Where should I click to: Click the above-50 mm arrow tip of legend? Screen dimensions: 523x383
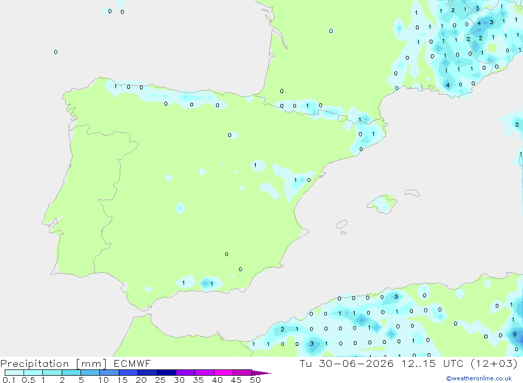click(x=261, y=373)
